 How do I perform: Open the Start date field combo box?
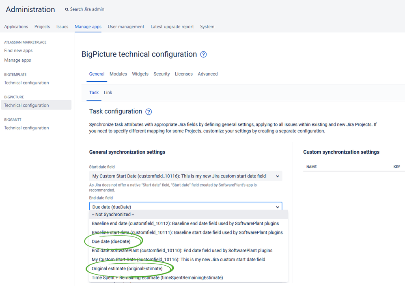pyautogui.click(x=186, y=176)
